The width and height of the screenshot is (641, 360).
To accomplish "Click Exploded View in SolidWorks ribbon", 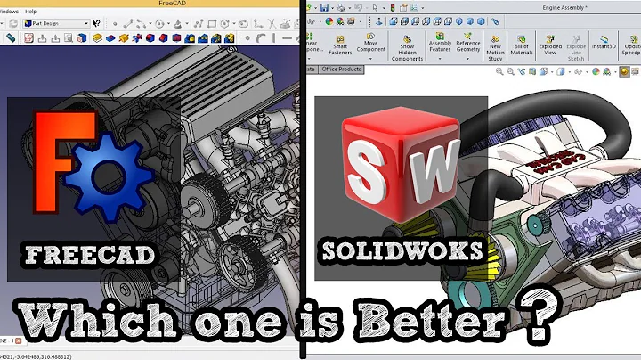I will (550, 45).
